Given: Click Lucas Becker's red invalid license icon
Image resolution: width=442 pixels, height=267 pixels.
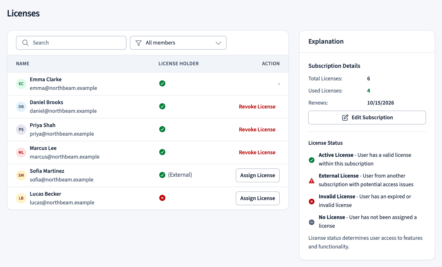Looking at the screenshot, I should click(162, 198).
